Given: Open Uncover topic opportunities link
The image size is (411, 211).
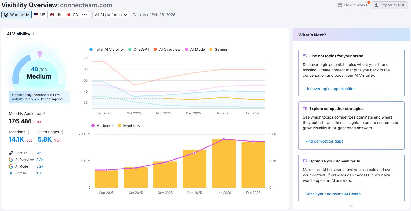Looking at the screenshot, I should 330,89.
